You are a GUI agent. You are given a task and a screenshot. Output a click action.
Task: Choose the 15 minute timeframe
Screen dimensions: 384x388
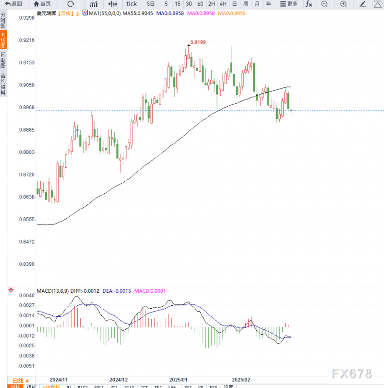click(178, 4)
